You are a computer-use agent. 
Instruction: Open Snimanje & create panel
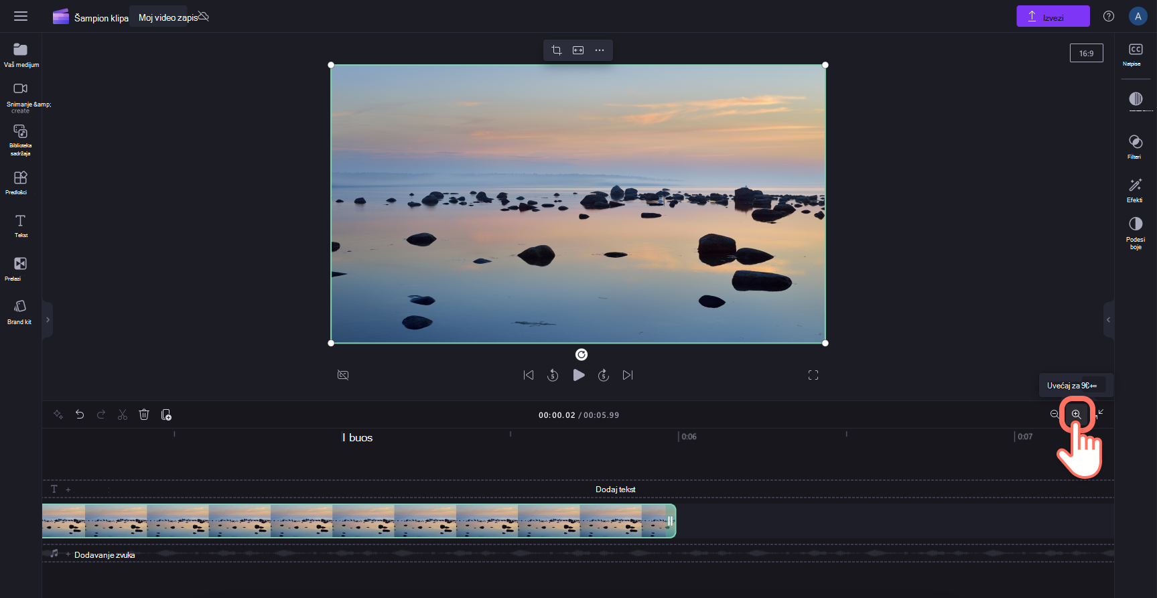[21, 98]
